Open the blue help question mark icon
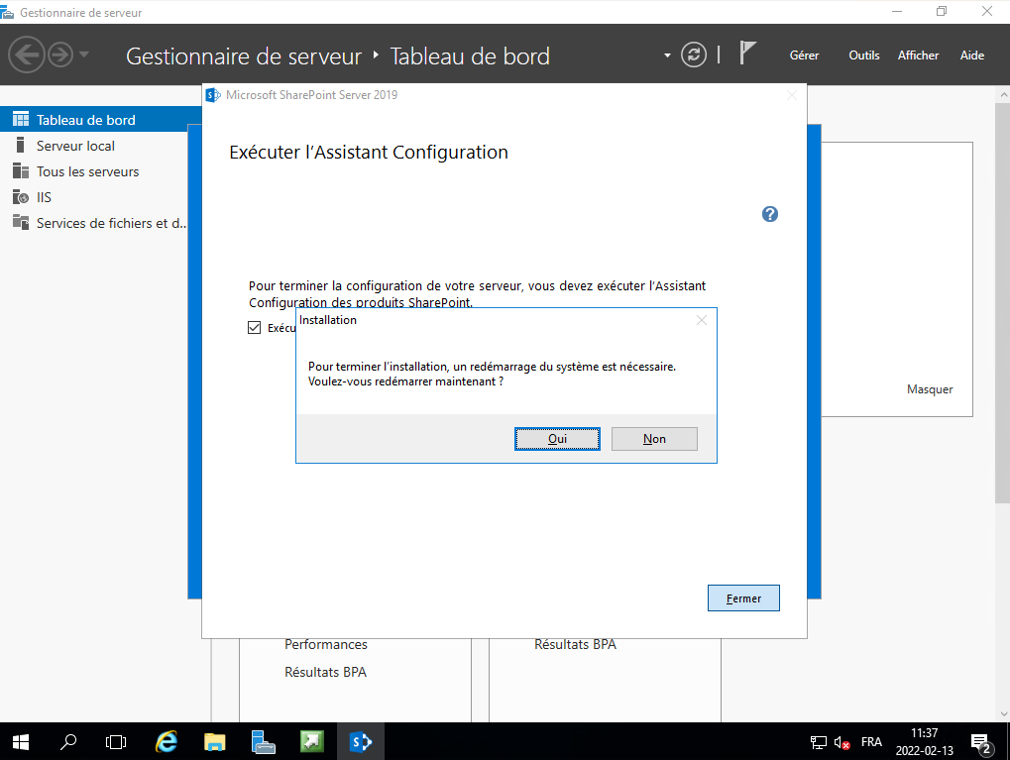1010x760 pixels. (770, 214)
